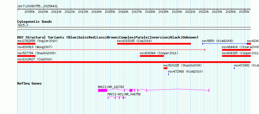Viewport: 259px width, 114px height.
Task: Click the DGV Structural Variants track title
Action: pyautogui.click(x=108, y=37)
